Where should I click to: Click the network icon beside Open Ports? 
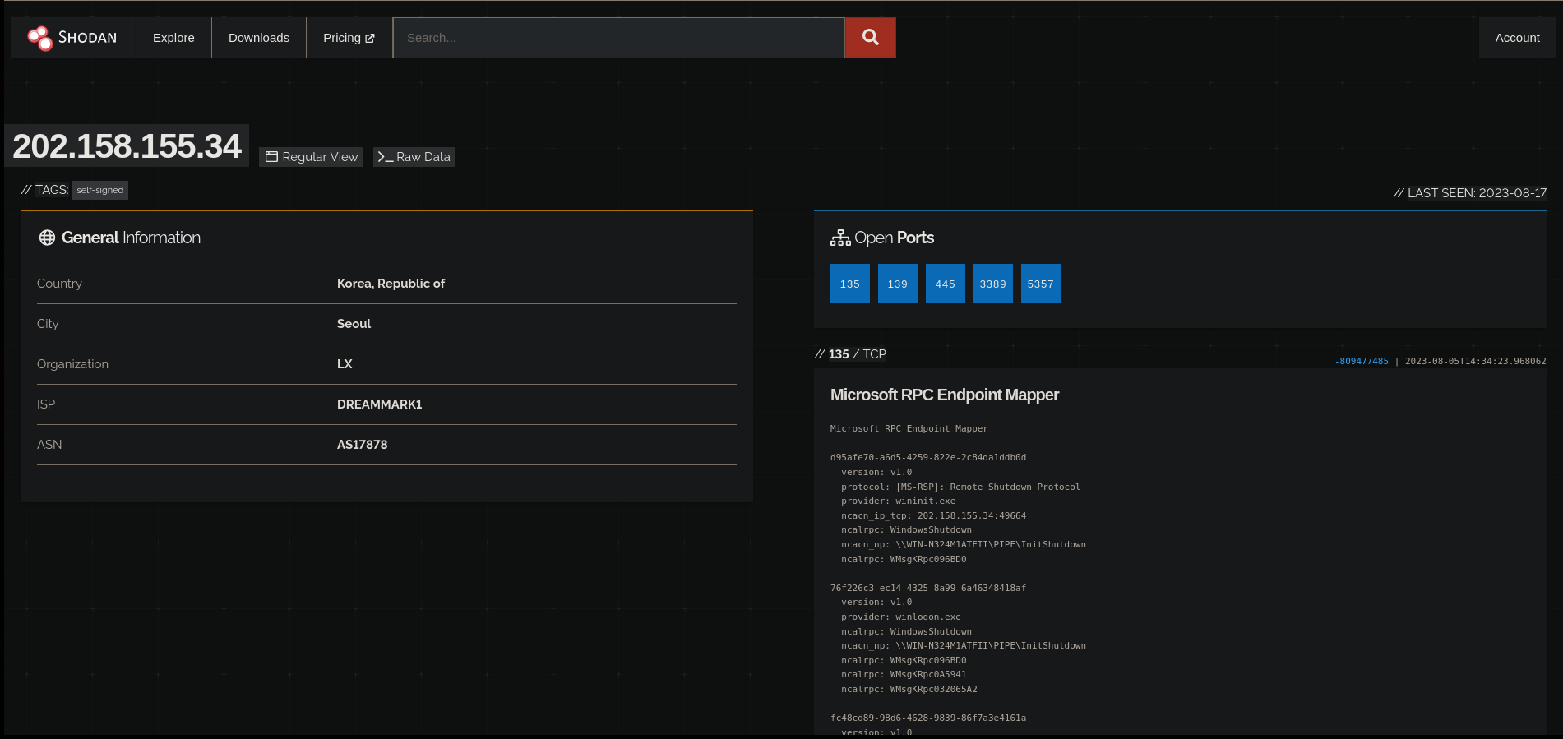pyautogui.click(x=840, y=238)
